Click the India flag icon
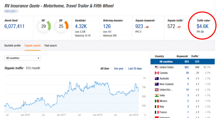 [156, 96]
